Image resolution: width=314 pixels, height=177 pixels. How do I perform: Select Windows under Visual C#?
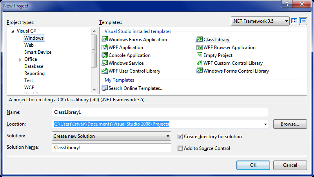coord(34,38)
